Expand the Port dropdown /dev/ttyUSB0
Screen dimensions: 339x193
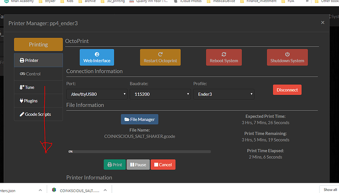coord(97,94)
